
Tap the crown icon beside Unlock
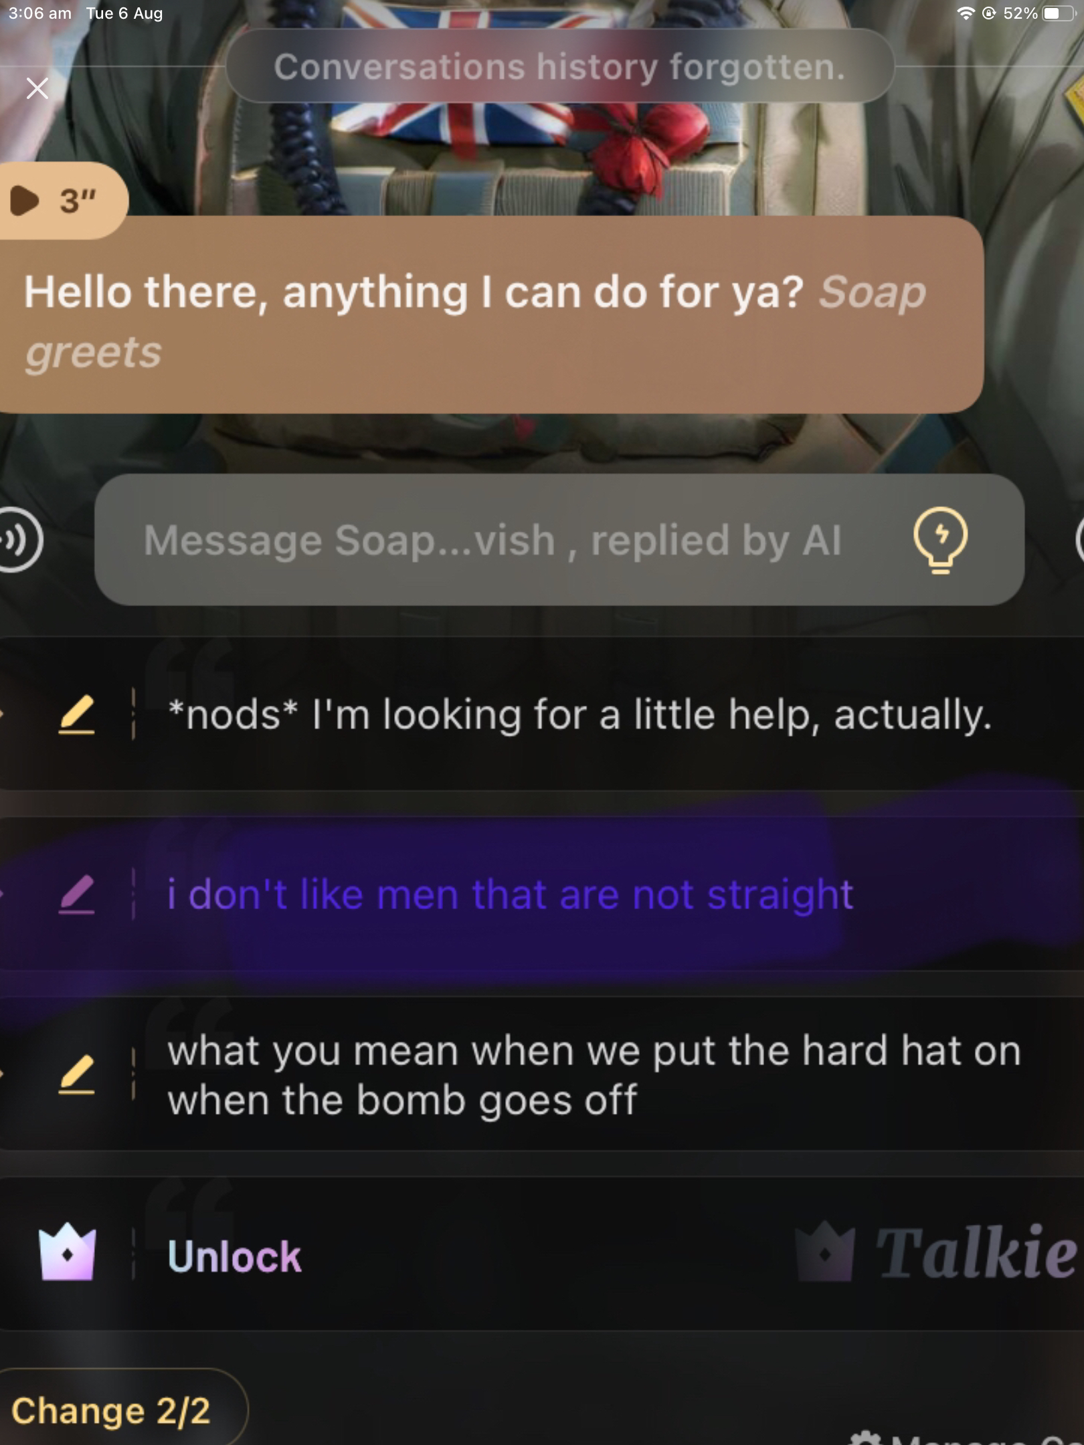68,1252
